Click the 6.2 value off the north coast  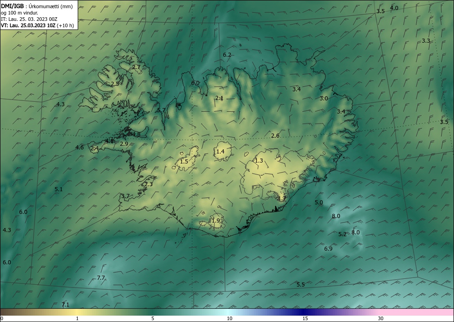click(227, 55)
